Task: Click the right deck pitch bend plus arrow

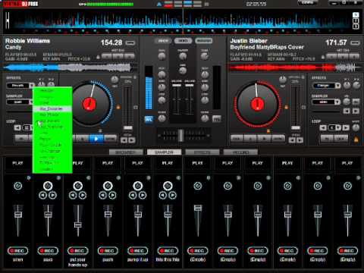Action: click(300, 140)
